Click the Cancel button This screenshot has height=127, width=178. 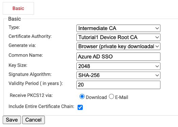point(33,120)
